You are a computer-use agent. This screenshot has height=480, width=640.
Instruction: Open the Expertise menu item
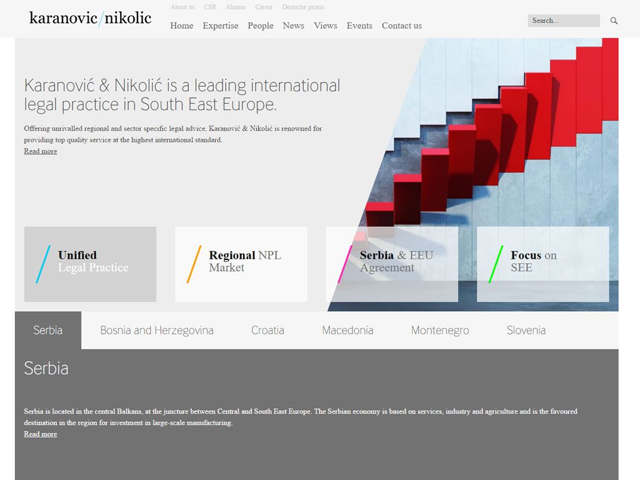click(x=221, y=26)
